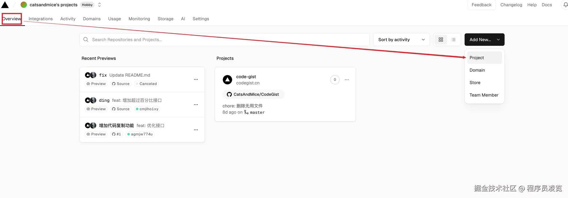Click the Canceled status badge

coord(146,84)
